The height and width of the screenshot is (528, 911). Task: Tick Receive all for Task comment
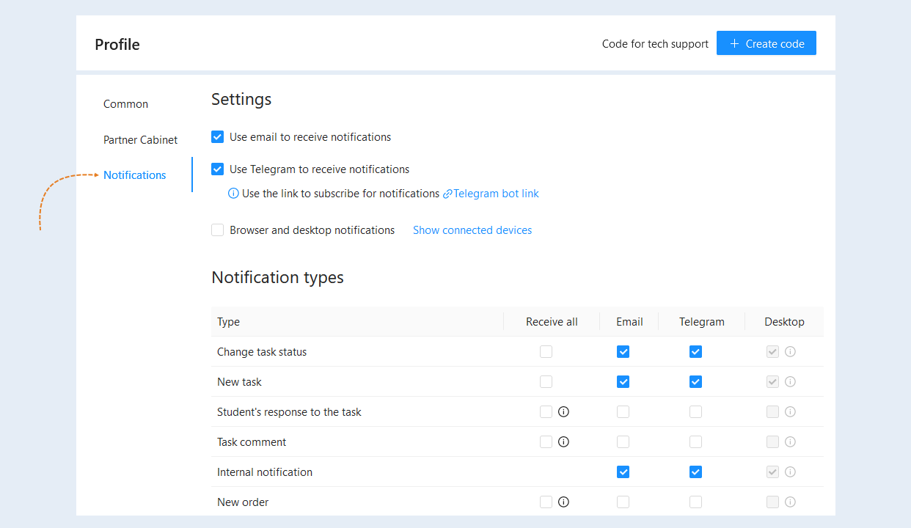tap(546, 442)
